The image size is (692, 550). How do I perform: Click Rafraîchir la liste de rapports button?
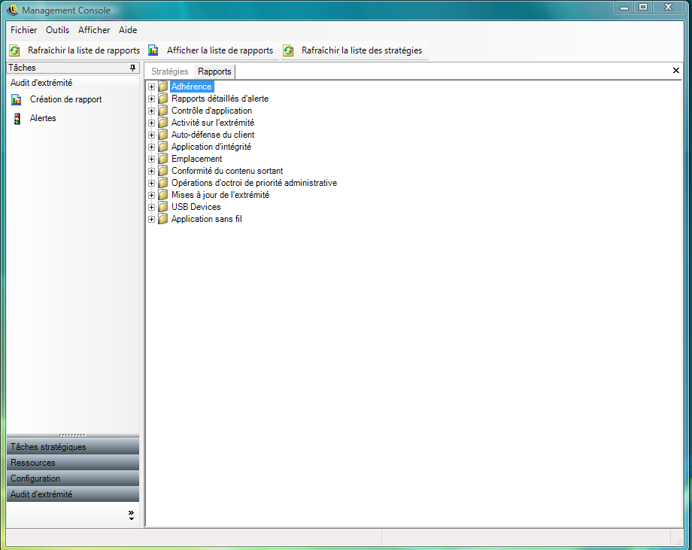pyautogui.click(x=75, y=50)
